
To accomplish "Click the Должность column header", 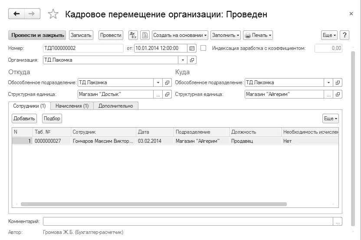I will (255, 132).
